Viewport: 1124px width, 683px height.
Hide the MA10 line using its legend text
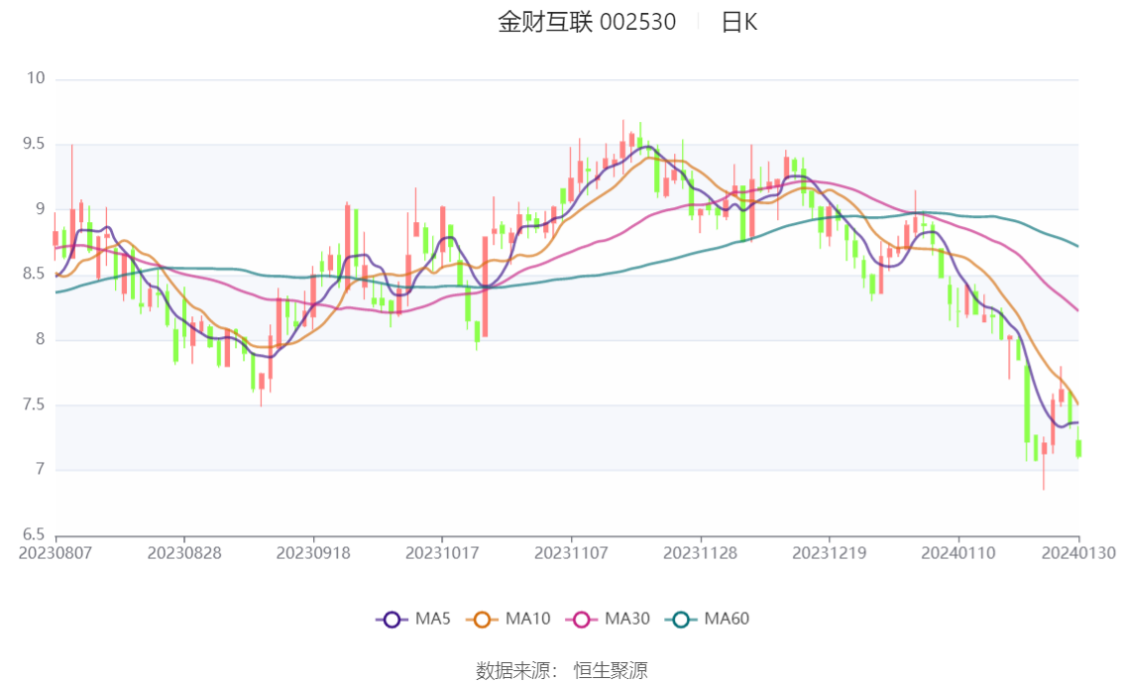click(x=527, y=620)
